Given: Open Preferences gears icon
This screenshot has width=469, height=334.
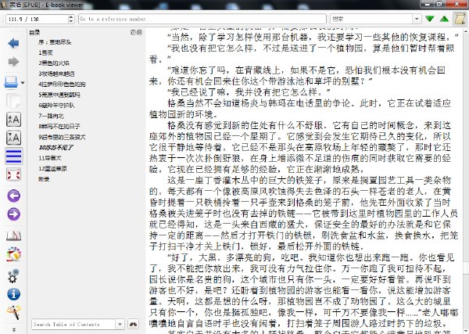Looking at the screenshot, I should [x=14, y=275].
